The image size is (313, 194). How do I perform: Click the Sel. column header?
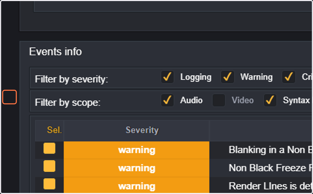click(x=54, y=130)
